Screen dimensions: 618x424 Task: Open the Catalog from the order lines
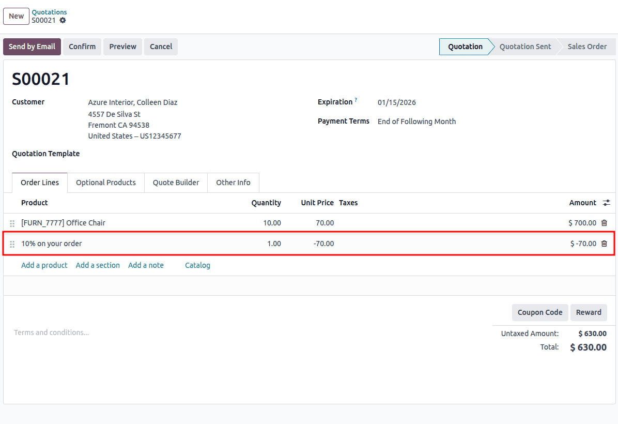[197, 265]
